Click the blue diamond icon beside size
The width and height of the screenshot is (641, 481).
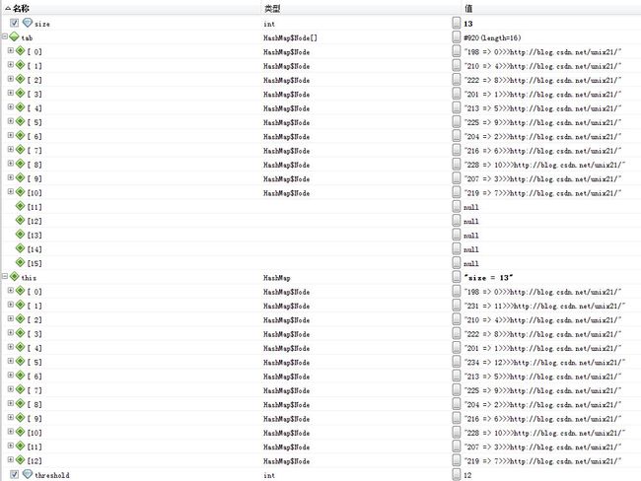(27, 22)
